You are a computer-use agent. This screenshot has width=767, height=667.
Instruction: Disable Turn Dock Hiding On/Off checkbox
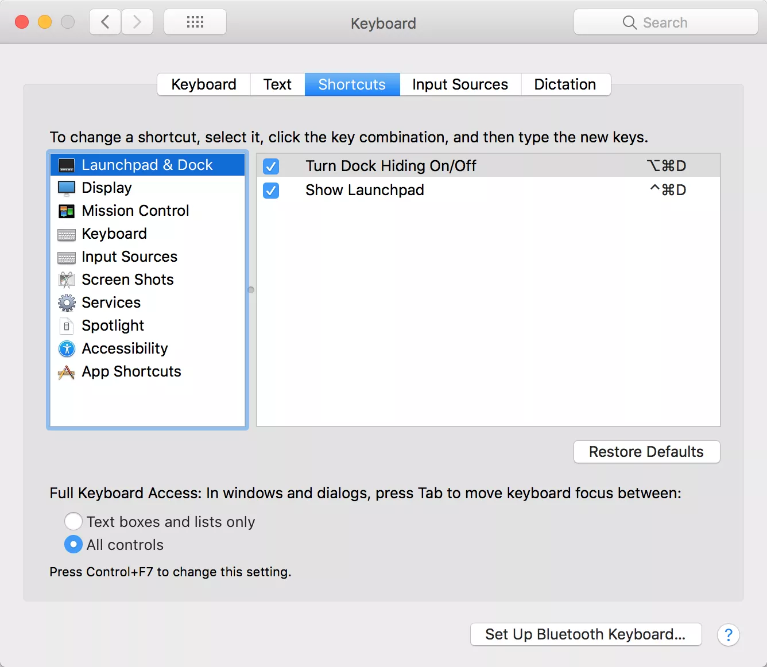pyautogui.click(x=271, y=166)
